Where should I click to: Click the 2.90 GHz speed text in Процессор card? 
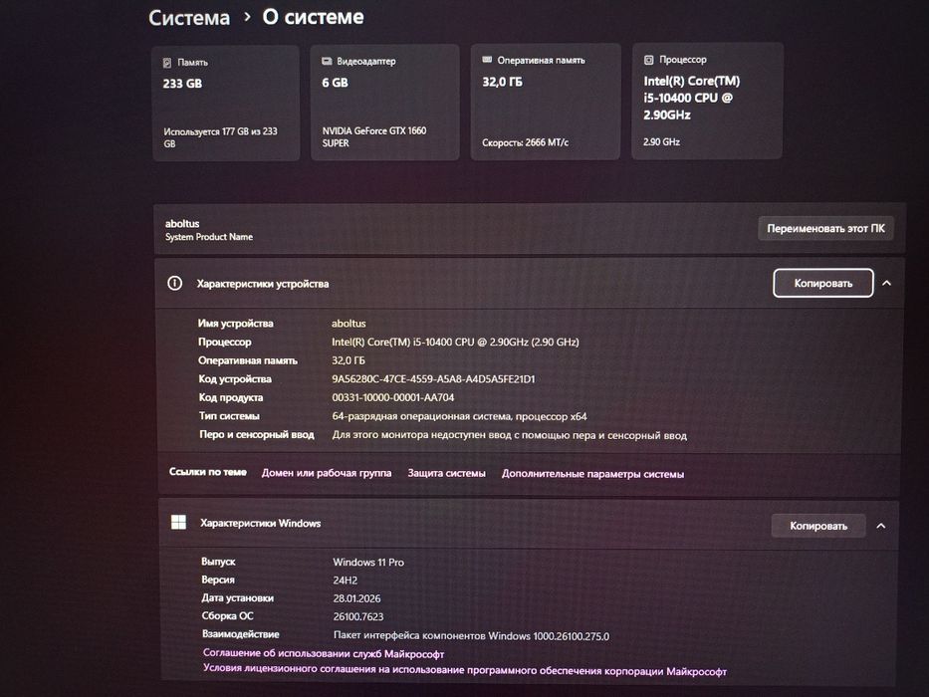tap(661, 141)
